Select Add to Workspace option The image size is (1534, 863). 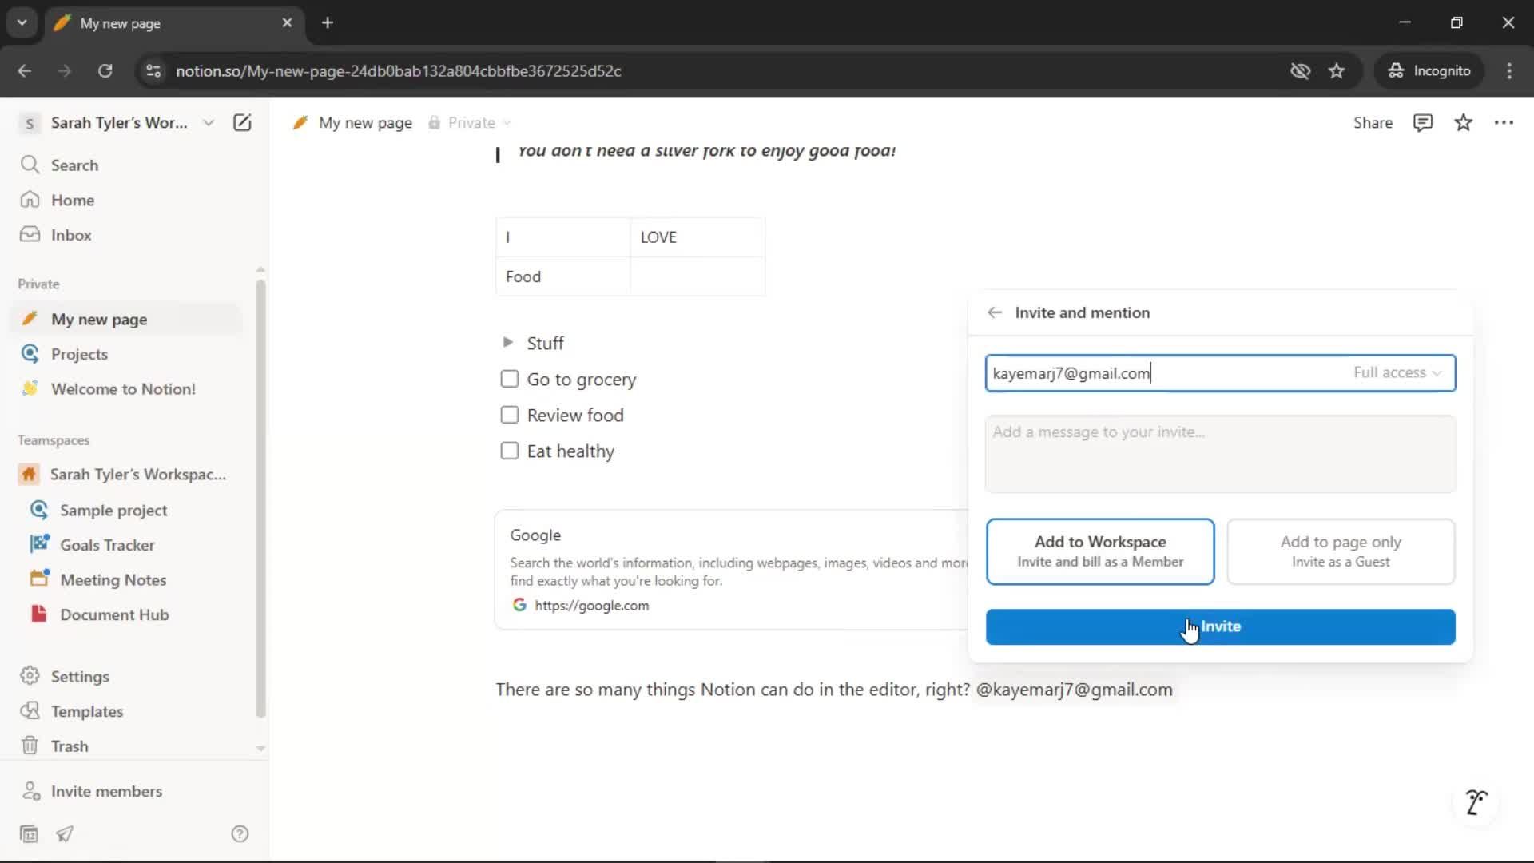(1100, 551)
